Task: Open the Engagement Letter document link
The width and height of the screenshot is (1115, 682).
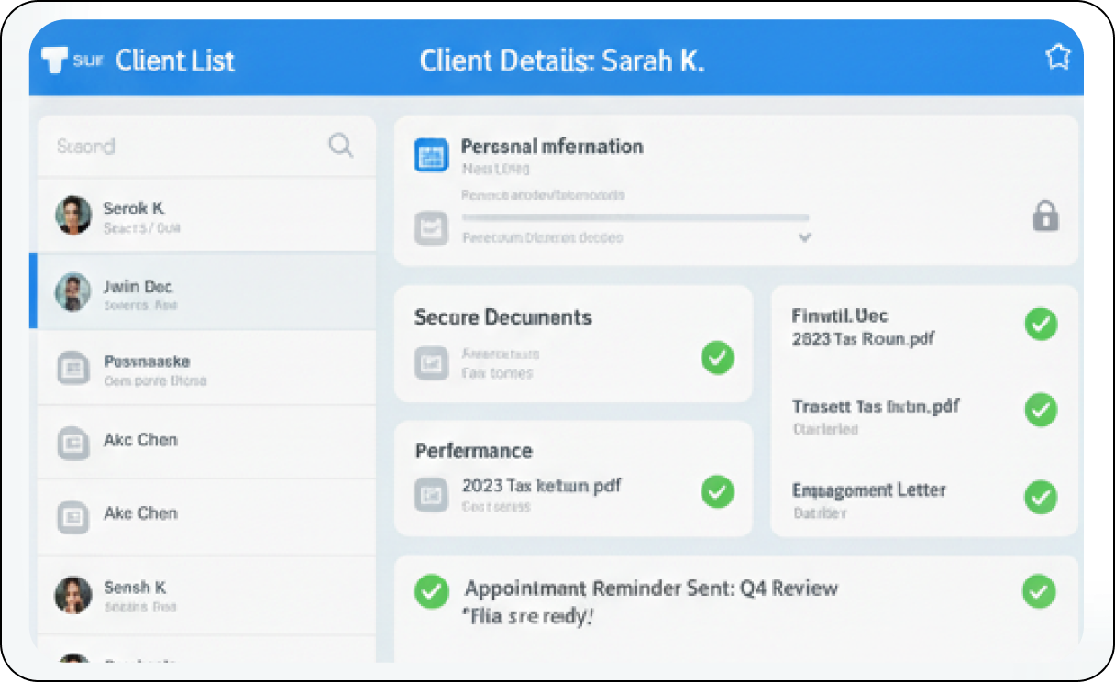Action: click(x=868, y=490)
